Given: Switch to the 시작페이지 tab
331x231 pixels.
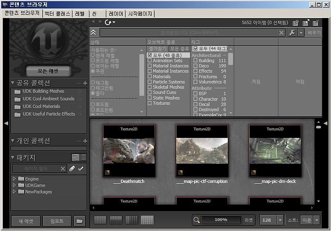Looking at the screenshot, I should click(x=140, y=14).
